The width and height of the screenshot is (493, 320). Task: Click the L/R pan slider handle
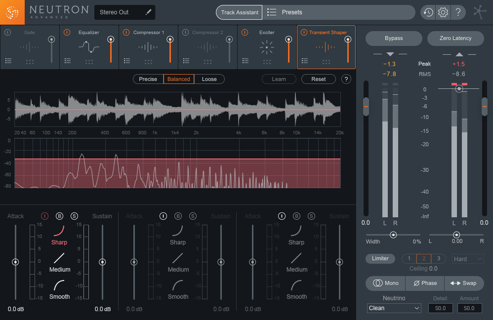pyautogui.click(x=456, y=235)
